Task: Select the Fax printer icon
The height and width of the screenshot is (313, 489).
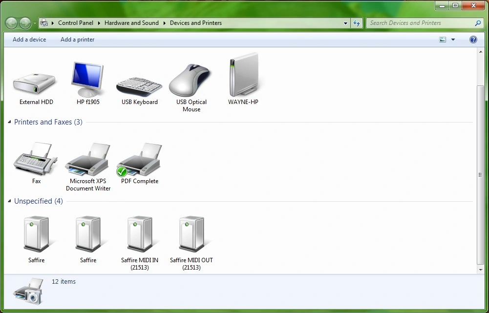Action: click(36, 159)
